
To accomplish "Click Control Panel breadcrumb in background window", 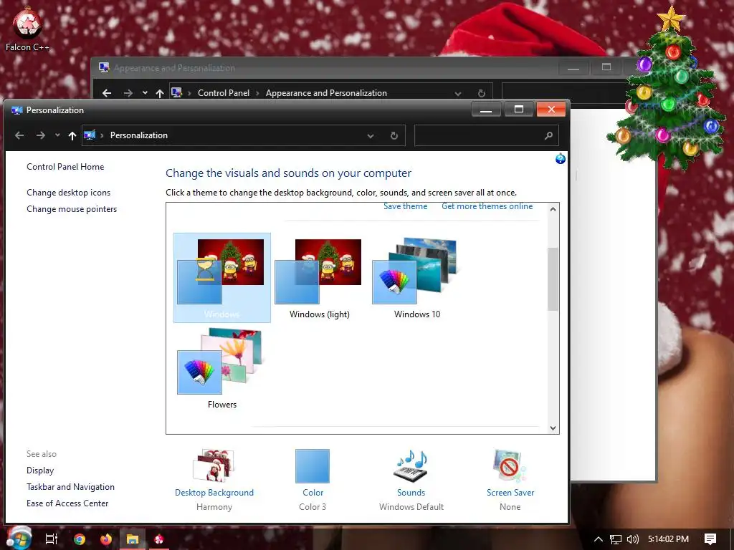I will click(224, 93).
